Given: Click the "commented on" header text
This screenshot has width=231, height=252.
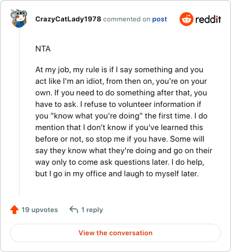Looking at the screenshot, I should [126, 19].
